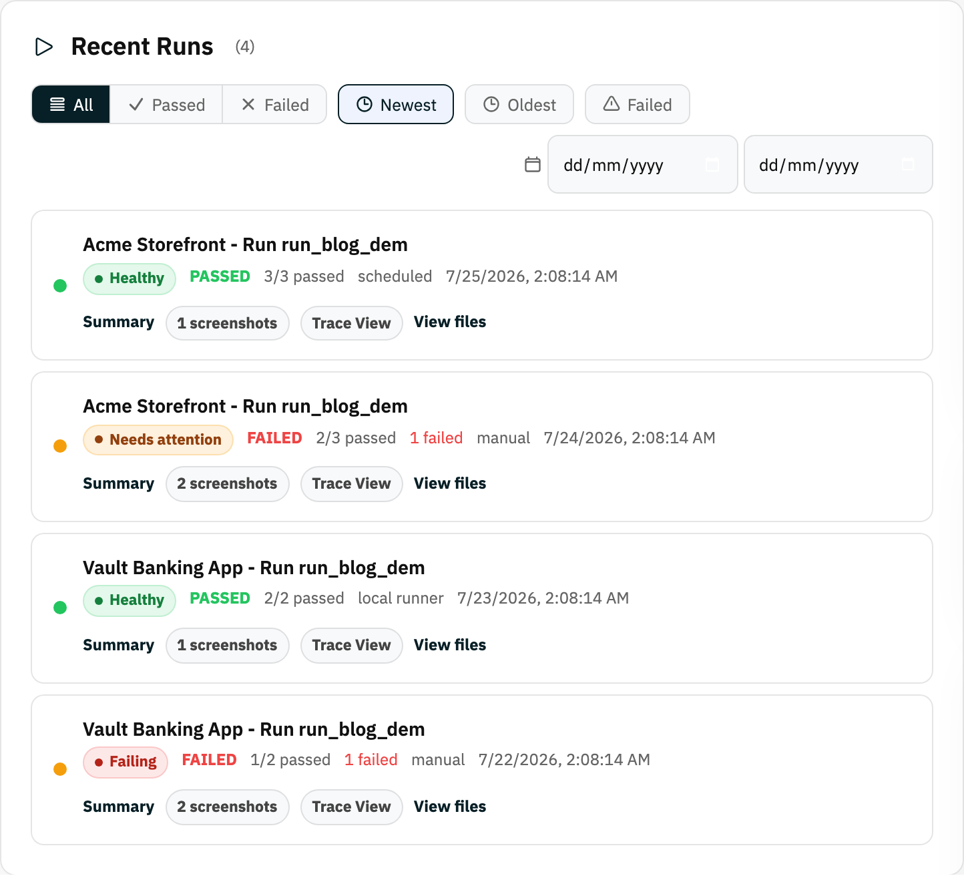Sort by Failed with warning triangle
This screenshot has height=876, width=964.
point(638,105)
